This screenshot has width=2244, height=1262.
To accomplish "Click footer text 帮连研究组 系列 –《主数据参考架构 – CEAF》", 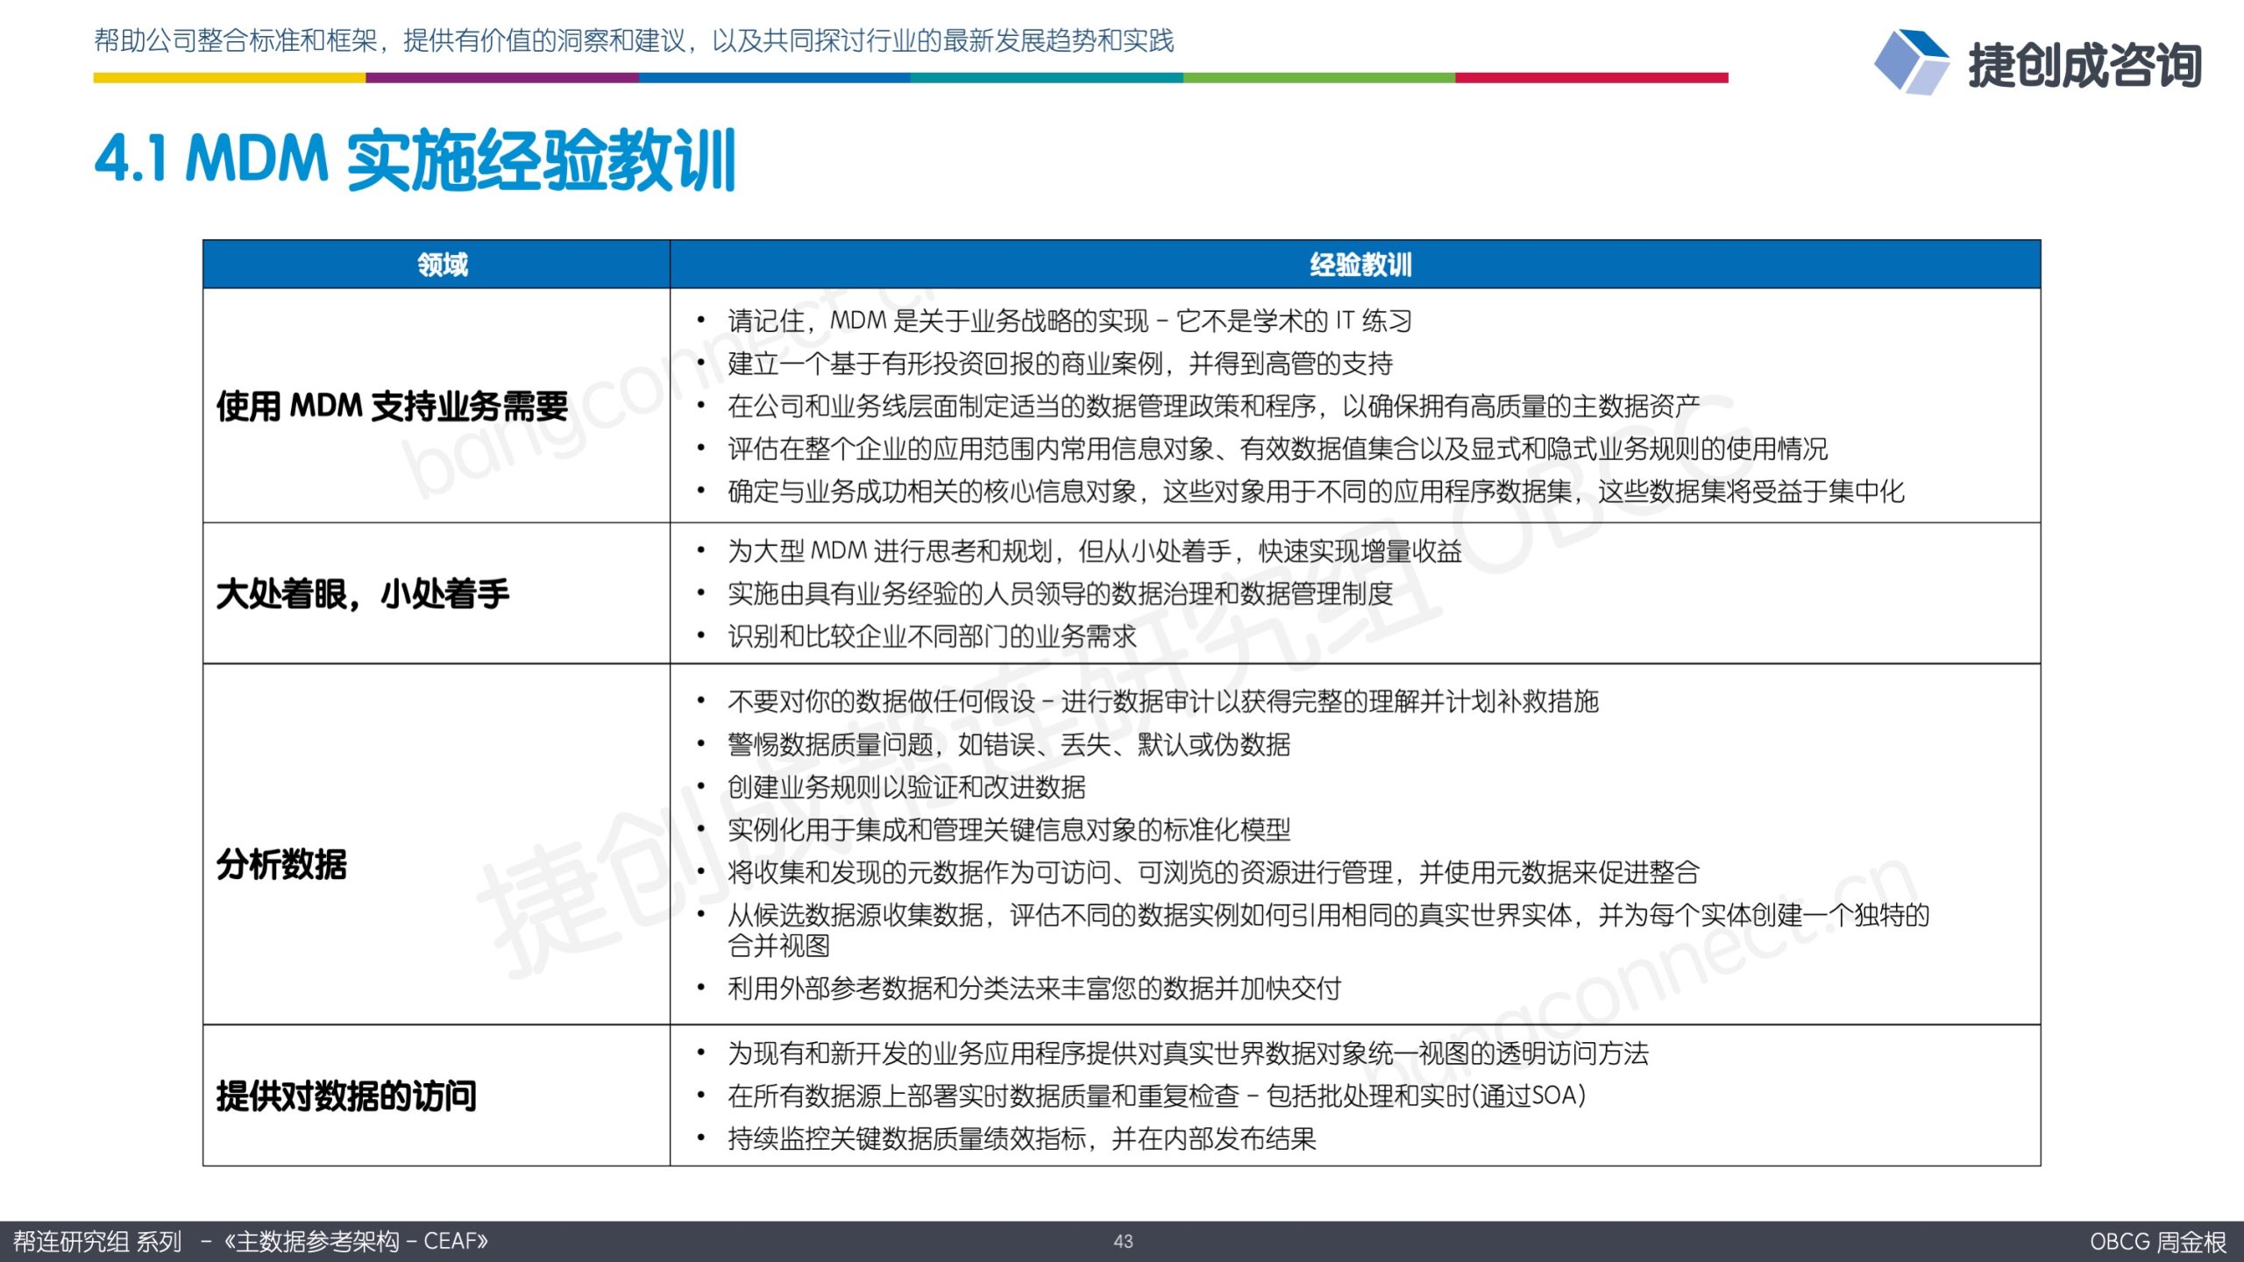I will [251, 1242].
